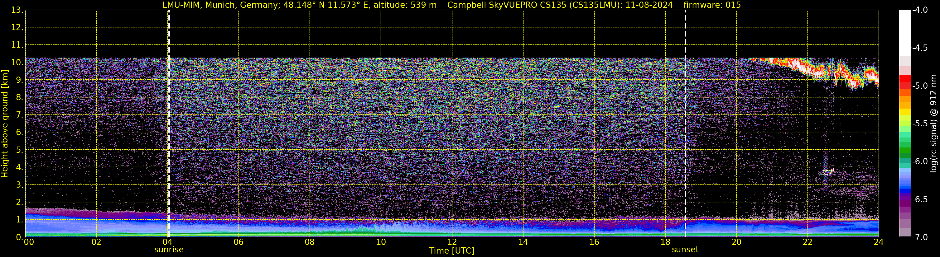Click the height axis tick label '13.'

17,10
